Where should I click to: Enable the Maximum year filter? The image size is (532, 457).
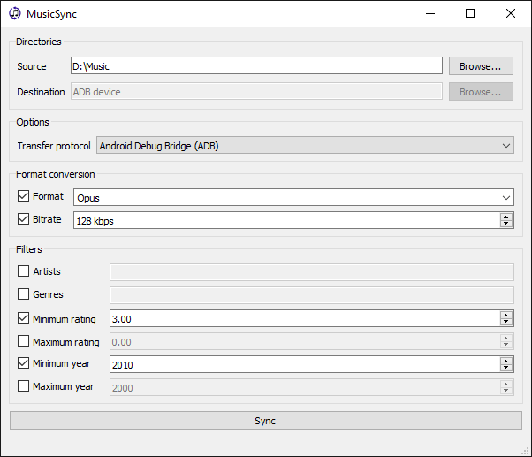[24, 387]
